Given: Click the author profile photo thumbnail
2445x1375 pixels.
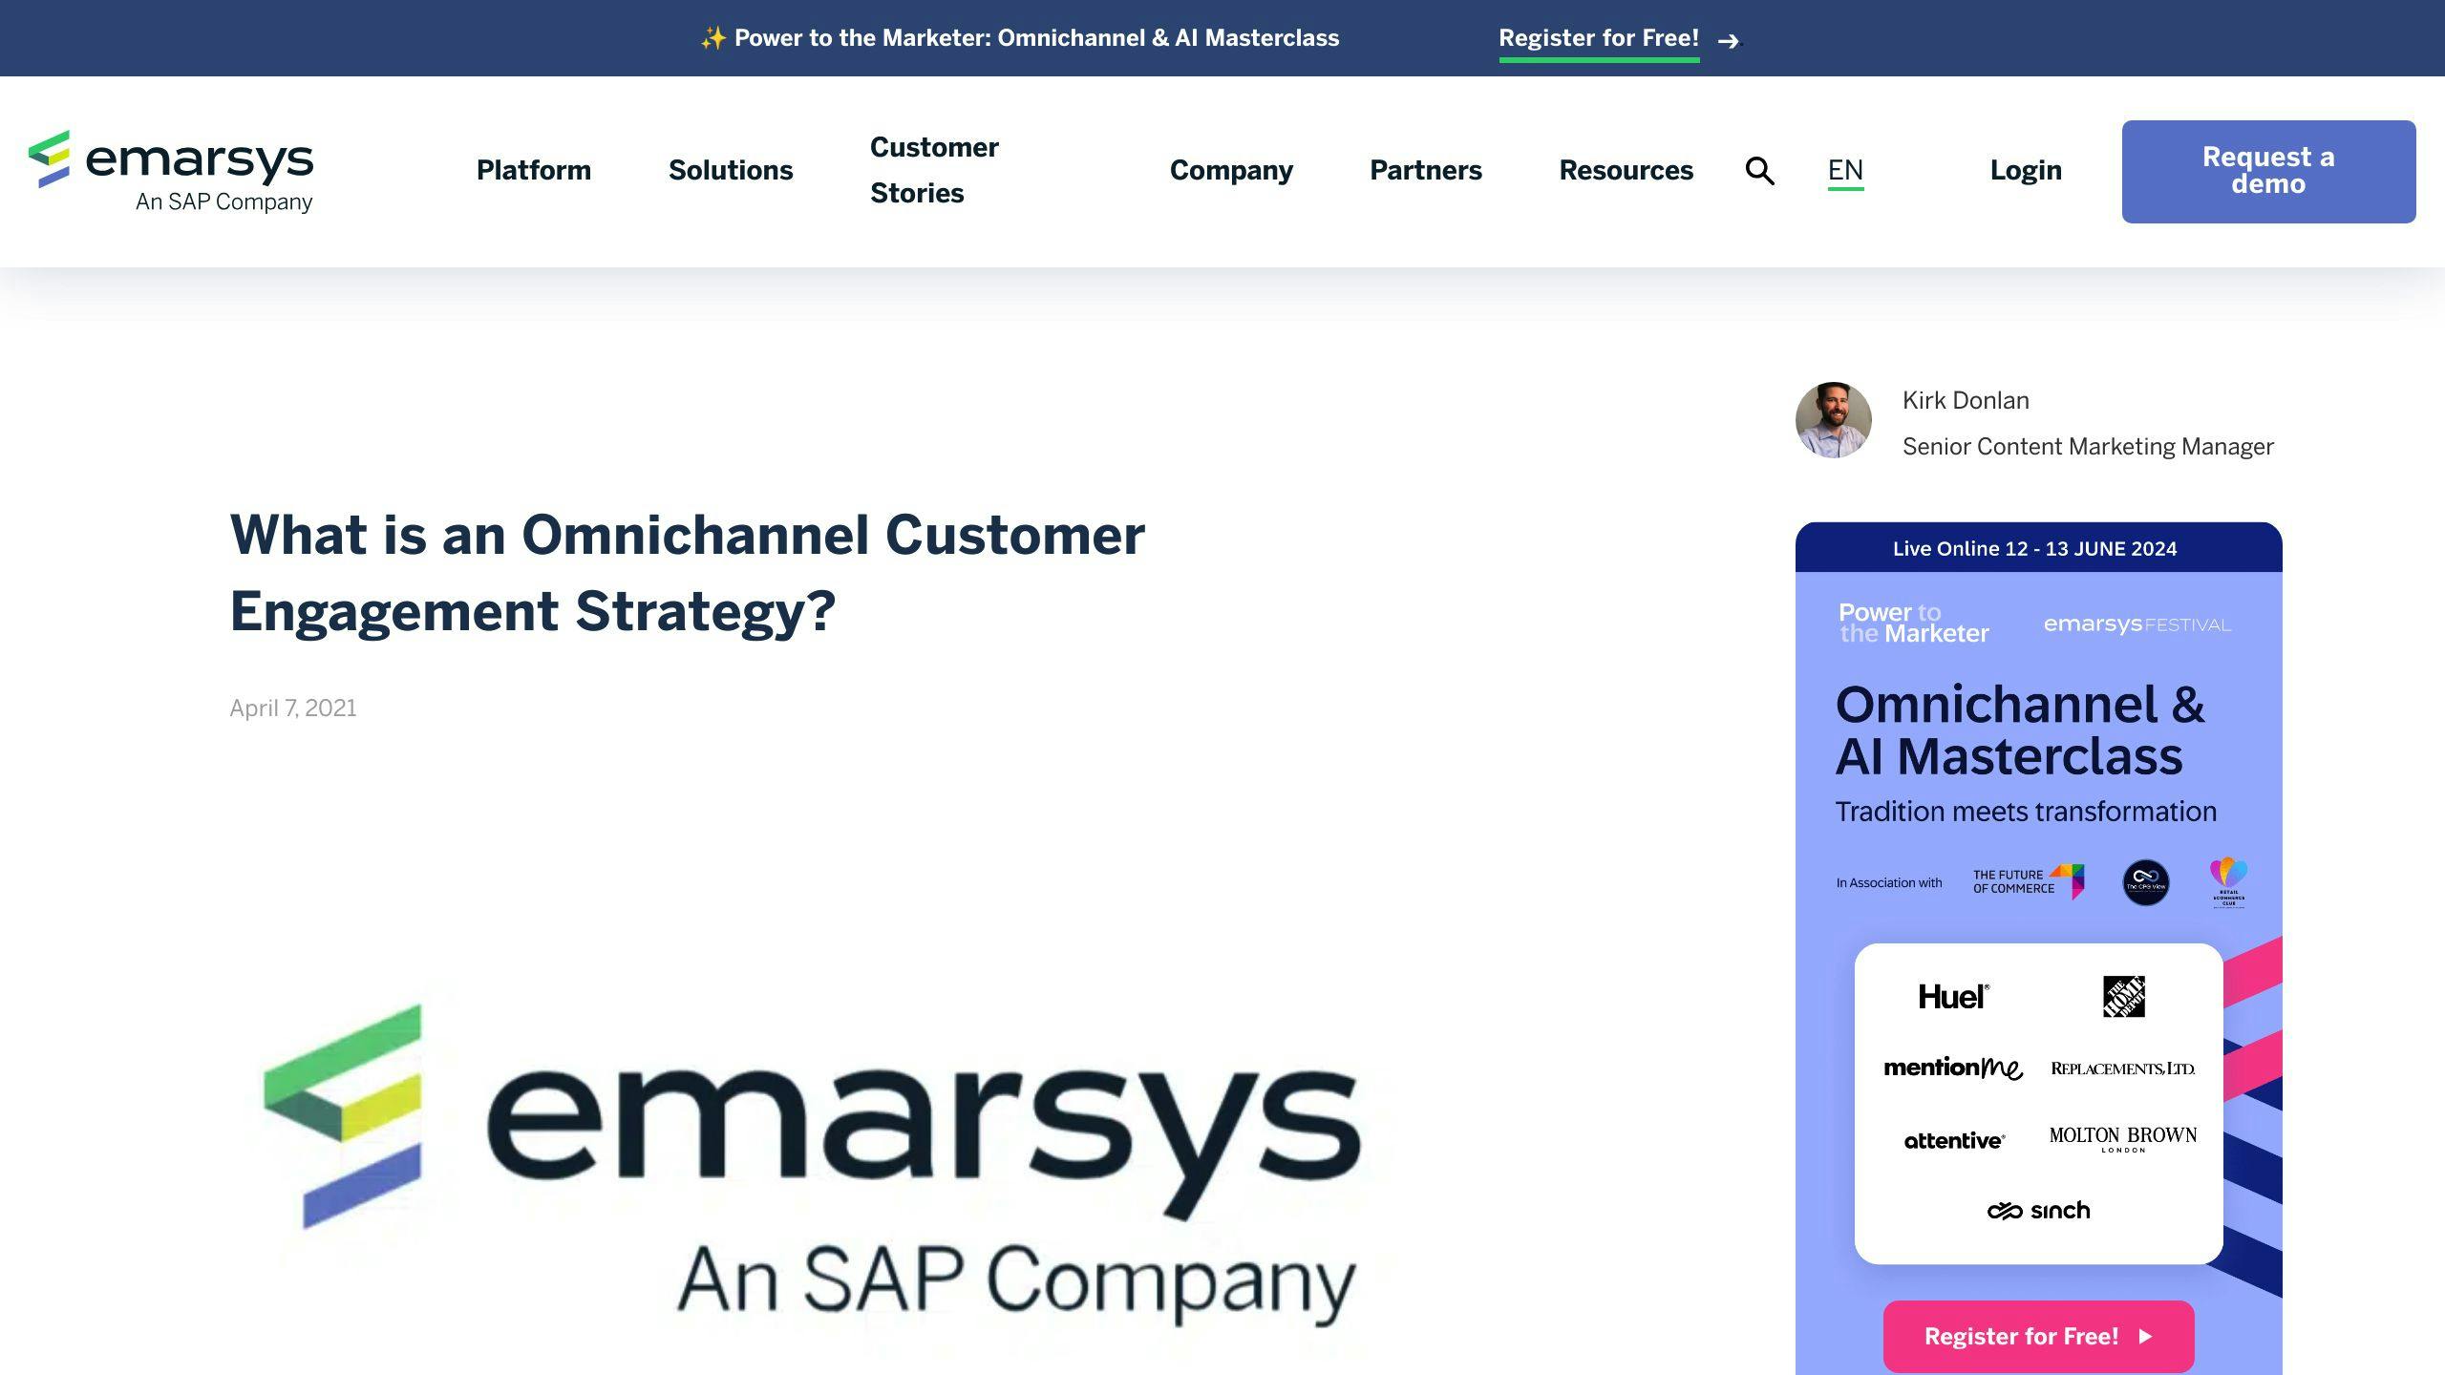Looking at the screenshot, I should tap(1834, 420).
